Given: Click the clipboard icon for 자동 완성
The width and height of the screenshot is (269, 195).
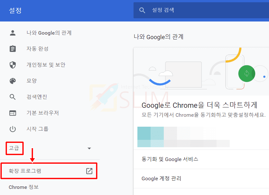Looking at the screenshot, I should click(x=13, y=49).
